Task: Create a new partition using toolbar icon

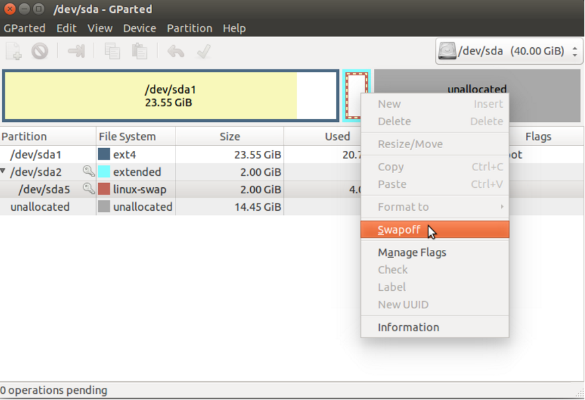Action: [x=13, y=51]
